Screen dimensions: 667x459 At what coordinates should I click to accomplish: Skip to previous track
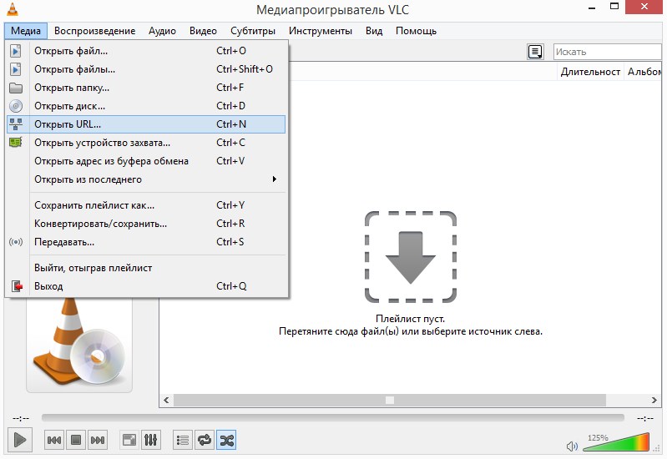54,440
